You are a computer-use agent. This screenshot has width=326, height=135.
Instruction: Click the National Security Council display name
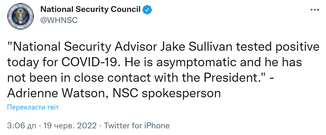click(91, 9)
